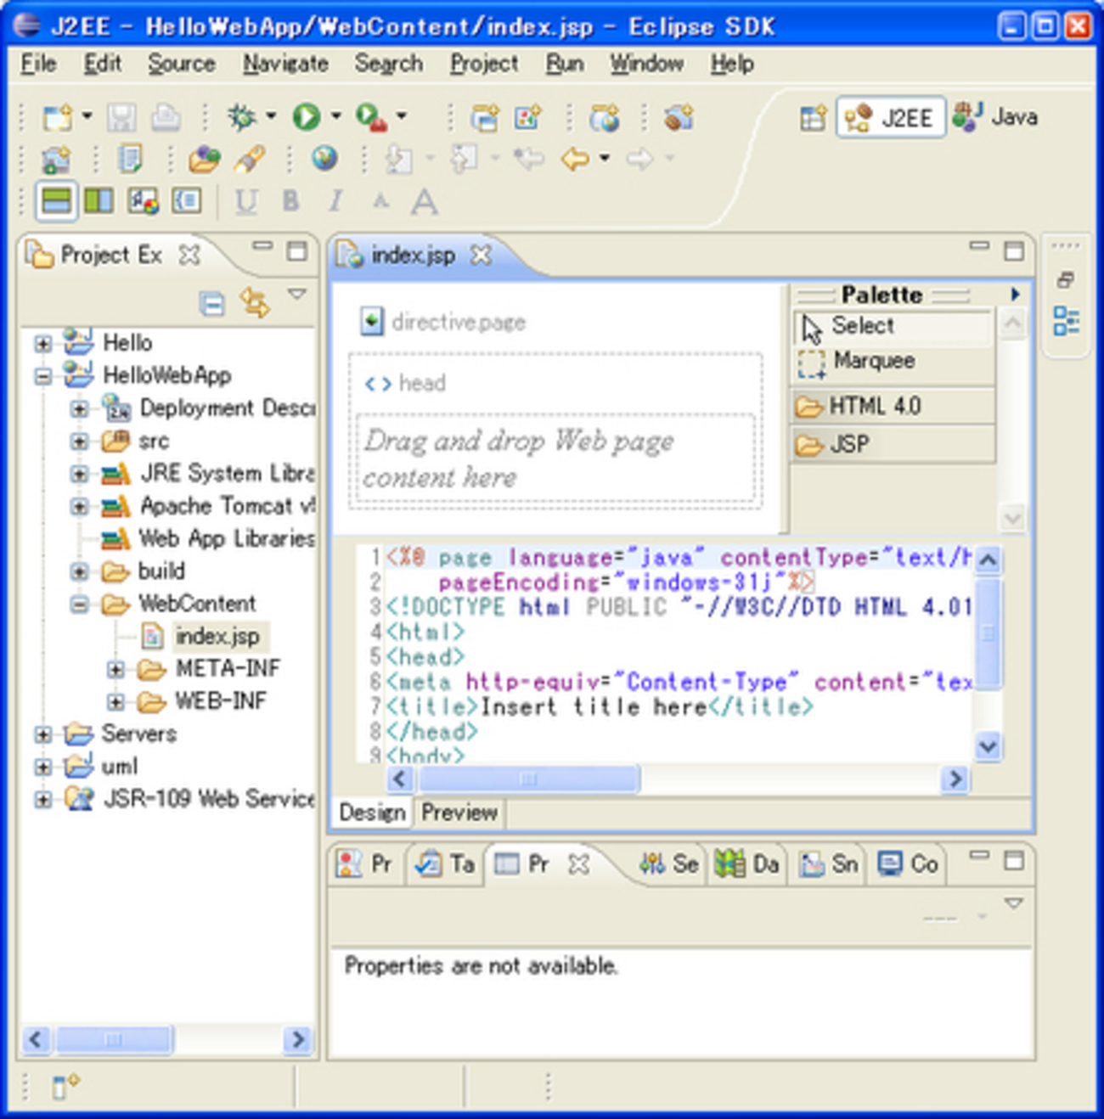
Task: Select index.jsp in the project tree
Action: coord(217,636)
